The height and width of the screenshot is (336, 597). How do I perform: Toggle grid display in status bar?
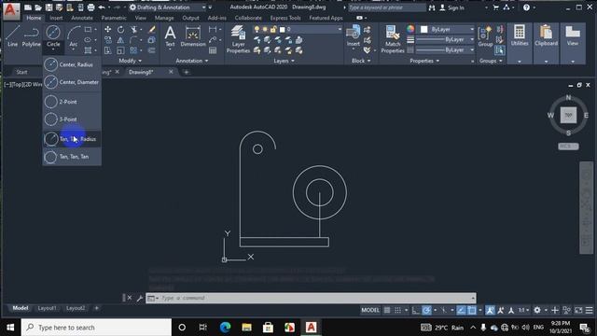tap(387, 310)
